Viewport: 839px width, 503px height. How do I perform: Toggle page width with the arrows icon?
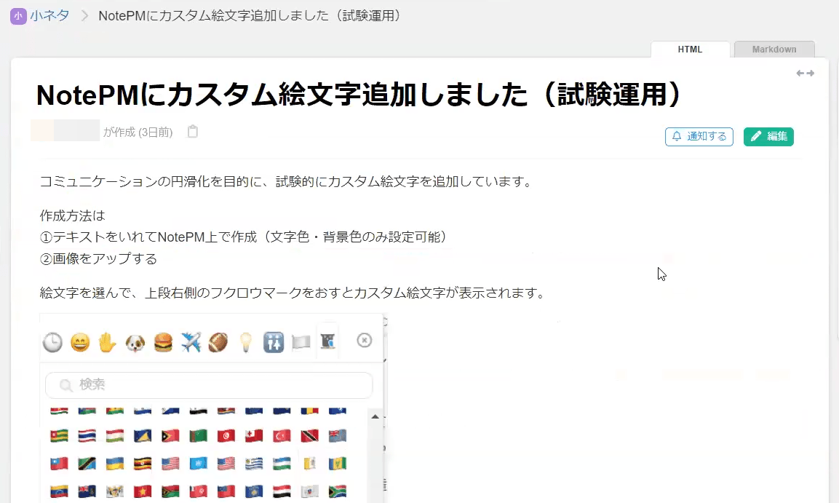point(805,74)
